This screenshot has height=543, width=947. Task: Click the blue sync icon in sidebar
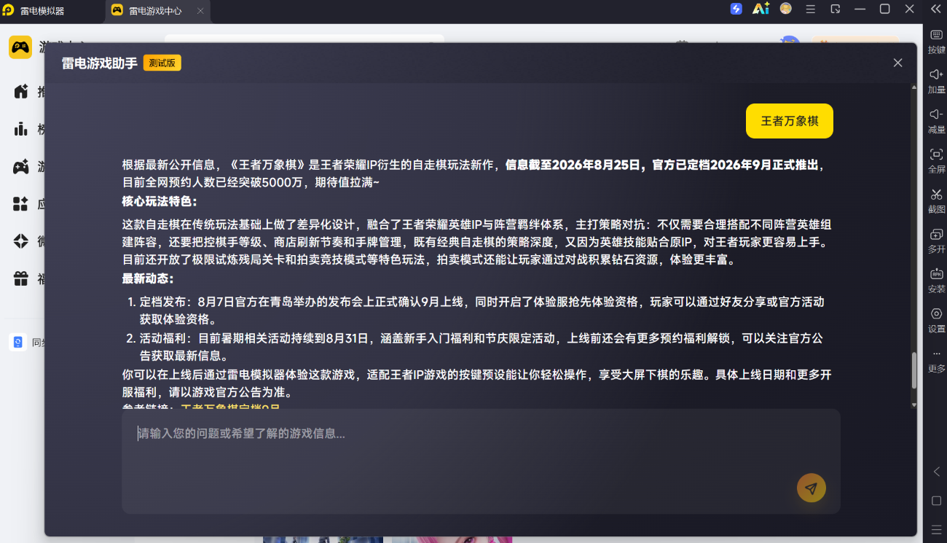18,342
